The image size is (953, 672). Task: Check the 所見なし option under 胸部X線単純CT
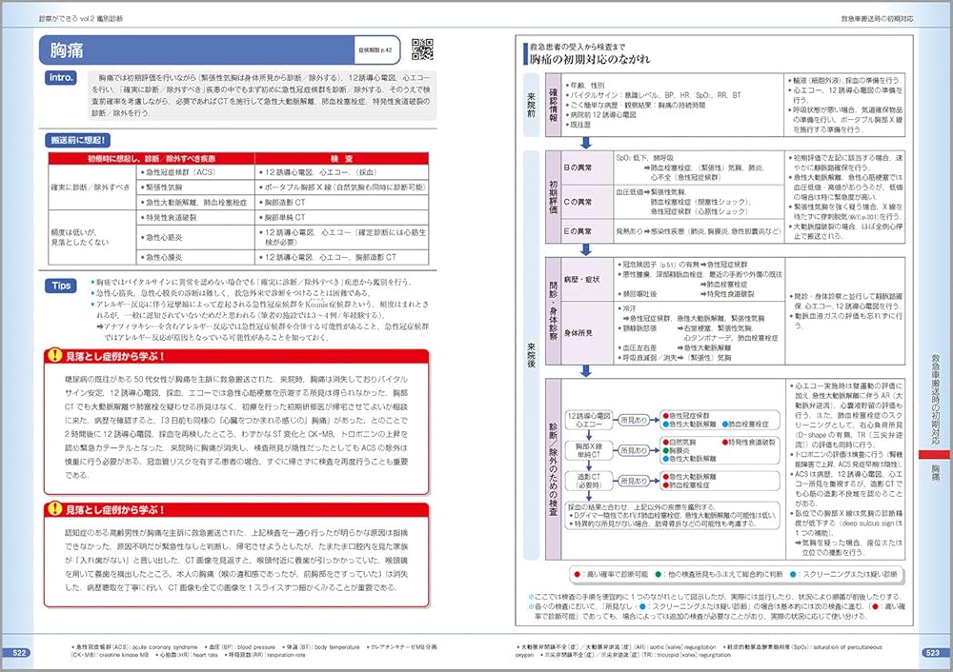point(633,450)
